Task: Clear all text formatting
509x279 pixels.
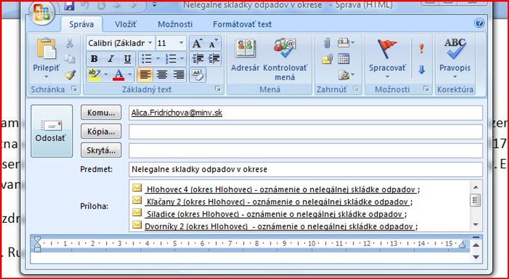Action: point(198,75)
